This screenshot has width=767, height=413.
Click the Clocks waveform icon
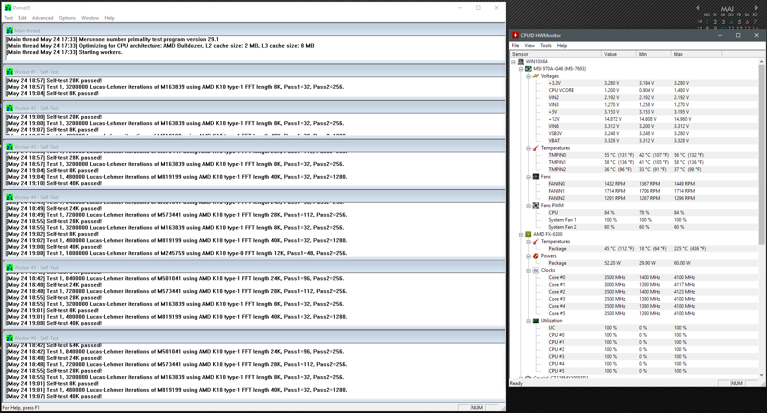click(536, 270)
